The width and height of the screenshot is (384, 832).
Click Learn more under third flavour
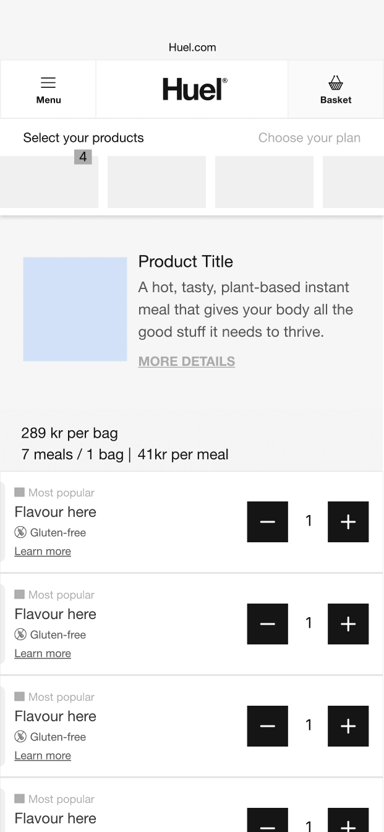[x=43, y=755]
